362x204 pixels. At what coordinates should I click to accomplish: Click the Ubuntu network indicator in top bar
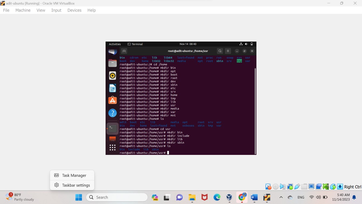241,44
